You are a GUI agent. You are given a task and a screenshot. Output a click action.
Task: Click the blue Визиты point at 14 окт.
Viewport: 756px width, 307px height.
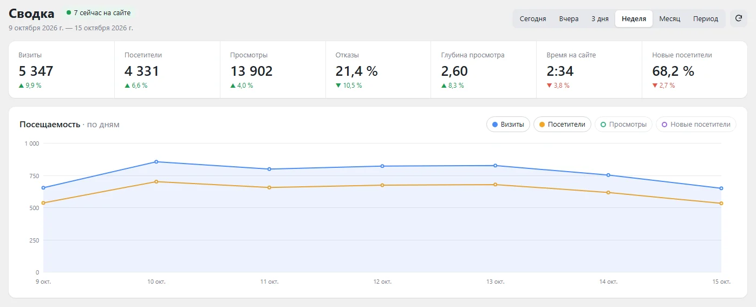608,175
